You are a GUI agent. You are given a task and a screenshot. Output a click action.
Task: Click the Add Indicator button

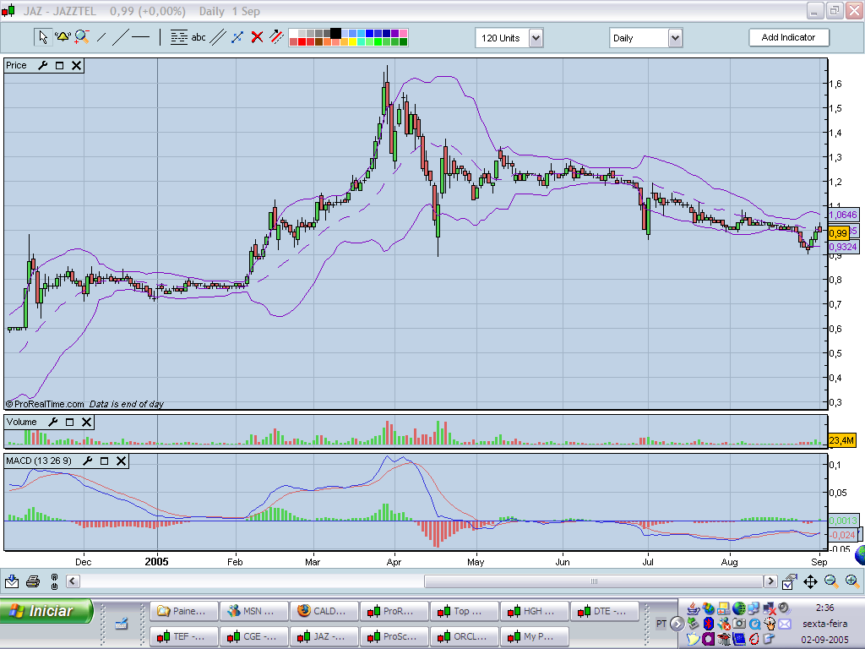(x=788, y=37)
